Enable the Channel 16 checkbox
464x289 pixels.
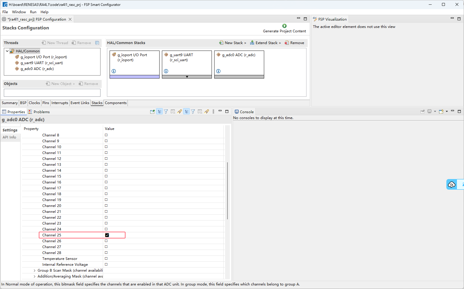coord(106,182)
